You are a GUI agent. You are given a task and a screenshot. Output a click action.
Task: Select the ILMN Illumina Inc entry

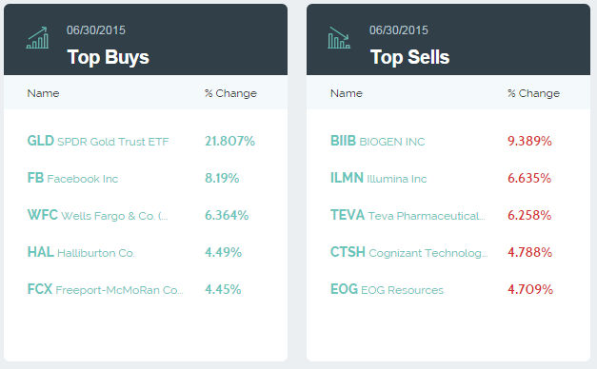(x=378, y=178)
